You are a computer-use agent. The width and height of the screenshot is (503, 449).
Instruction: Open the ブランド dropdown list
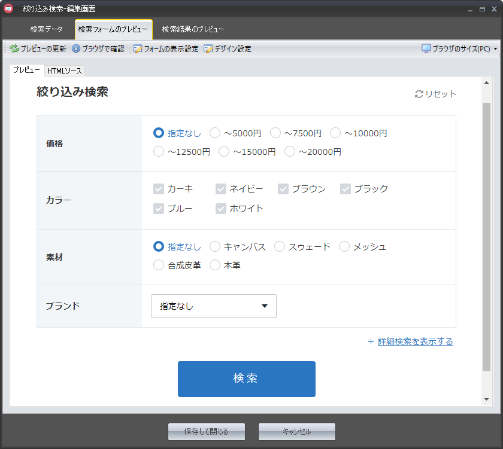click(214, 306)
